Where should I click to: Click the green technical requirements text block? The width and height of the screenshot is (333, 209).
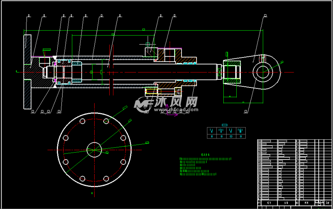(205, 166)
